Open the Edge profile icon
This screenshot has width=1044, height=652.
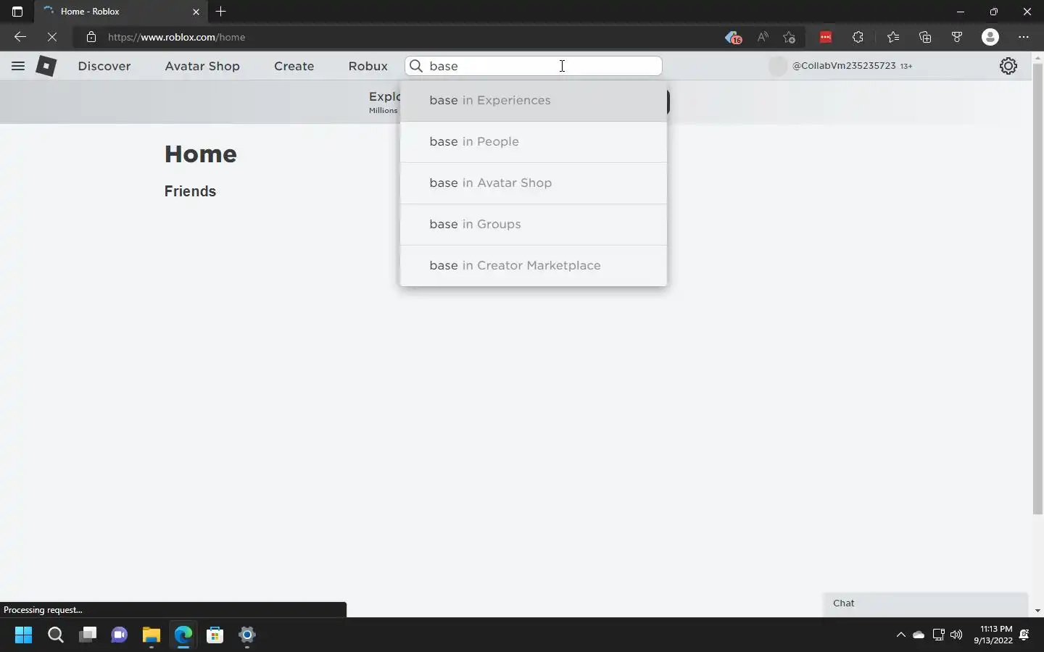(990, 37)
